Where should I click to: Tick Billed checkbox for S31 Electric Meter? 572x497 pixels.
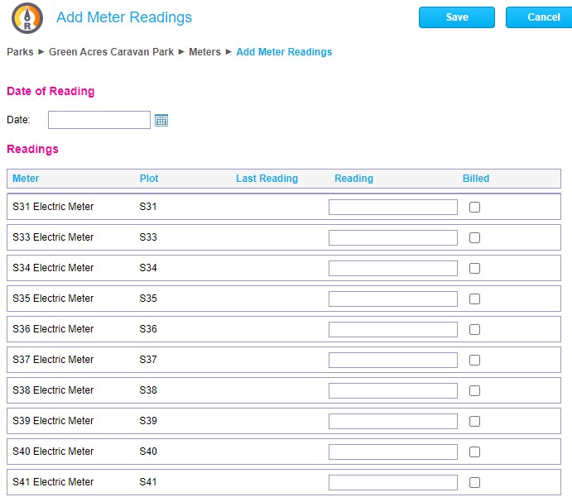pyautogui.click(x=474, y=208)
